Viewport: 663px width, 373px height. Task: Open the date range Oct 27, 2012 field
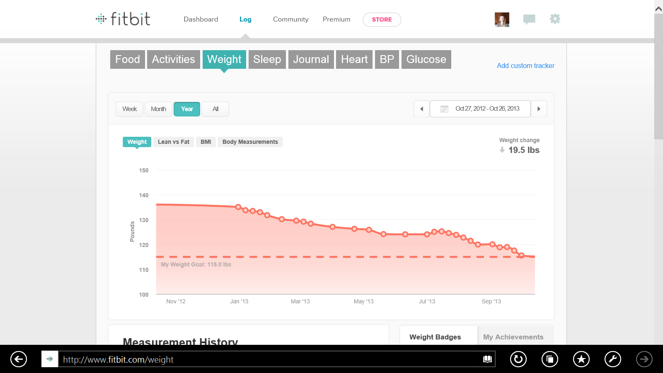tap(480, 109)
